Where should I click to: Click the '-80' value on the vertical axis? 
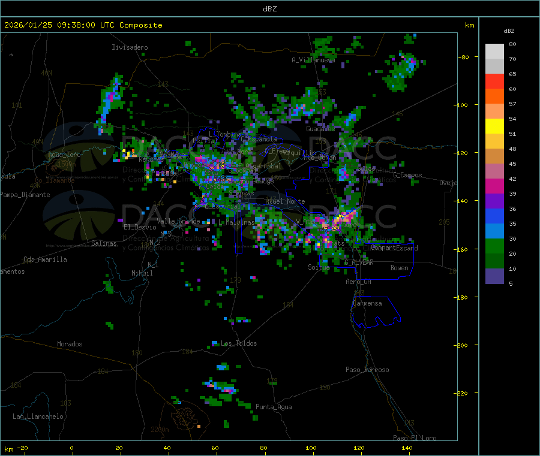463,57
